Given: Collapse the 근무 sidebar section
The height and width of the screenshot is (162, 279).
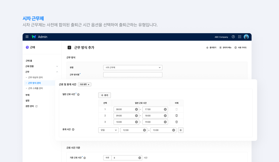Looking at the screenshot, I should [57, 72].
